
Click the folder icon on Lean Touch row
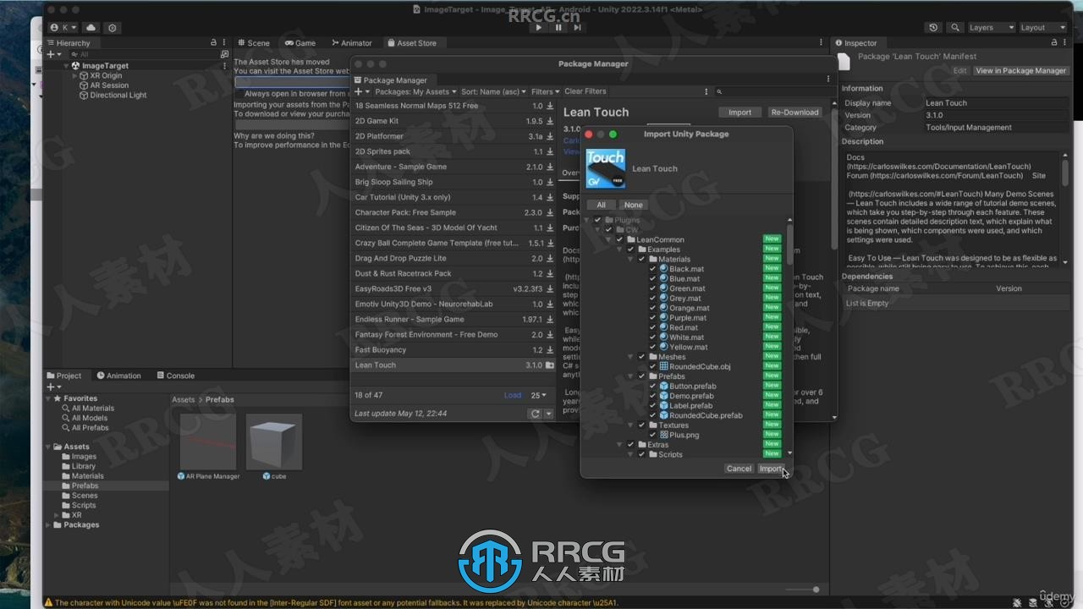point(550,365)
